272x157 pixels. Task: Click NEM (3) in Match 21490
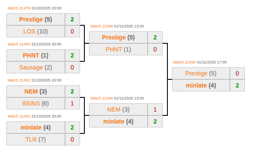point(118,109)
